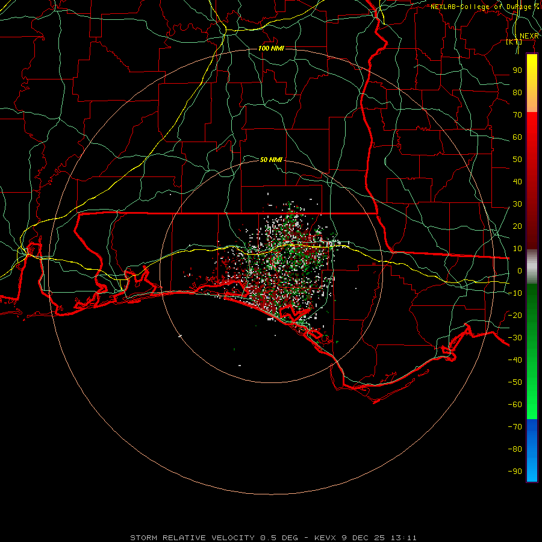Click the "20" value on the velocity scale

click(x=517, y=226)
